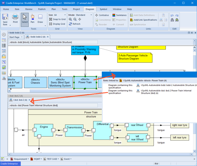The image size is (197, 166).
Task: Toggle Display Grid option
Action: click(57, 24)
